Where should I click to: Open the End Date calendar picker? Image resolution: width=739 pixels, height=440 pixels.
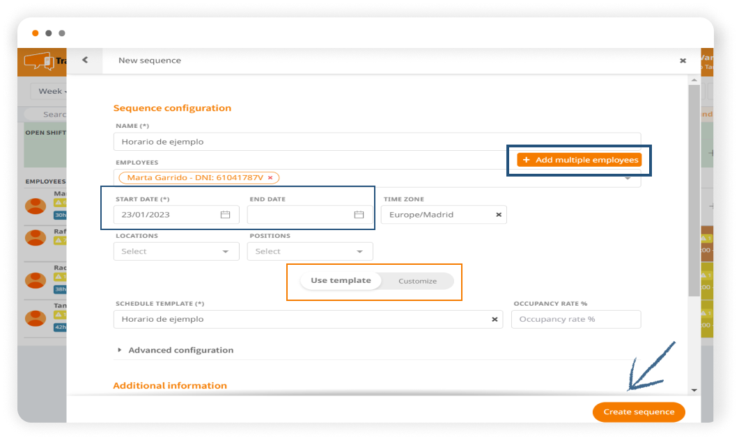click(x=359, y=215)
